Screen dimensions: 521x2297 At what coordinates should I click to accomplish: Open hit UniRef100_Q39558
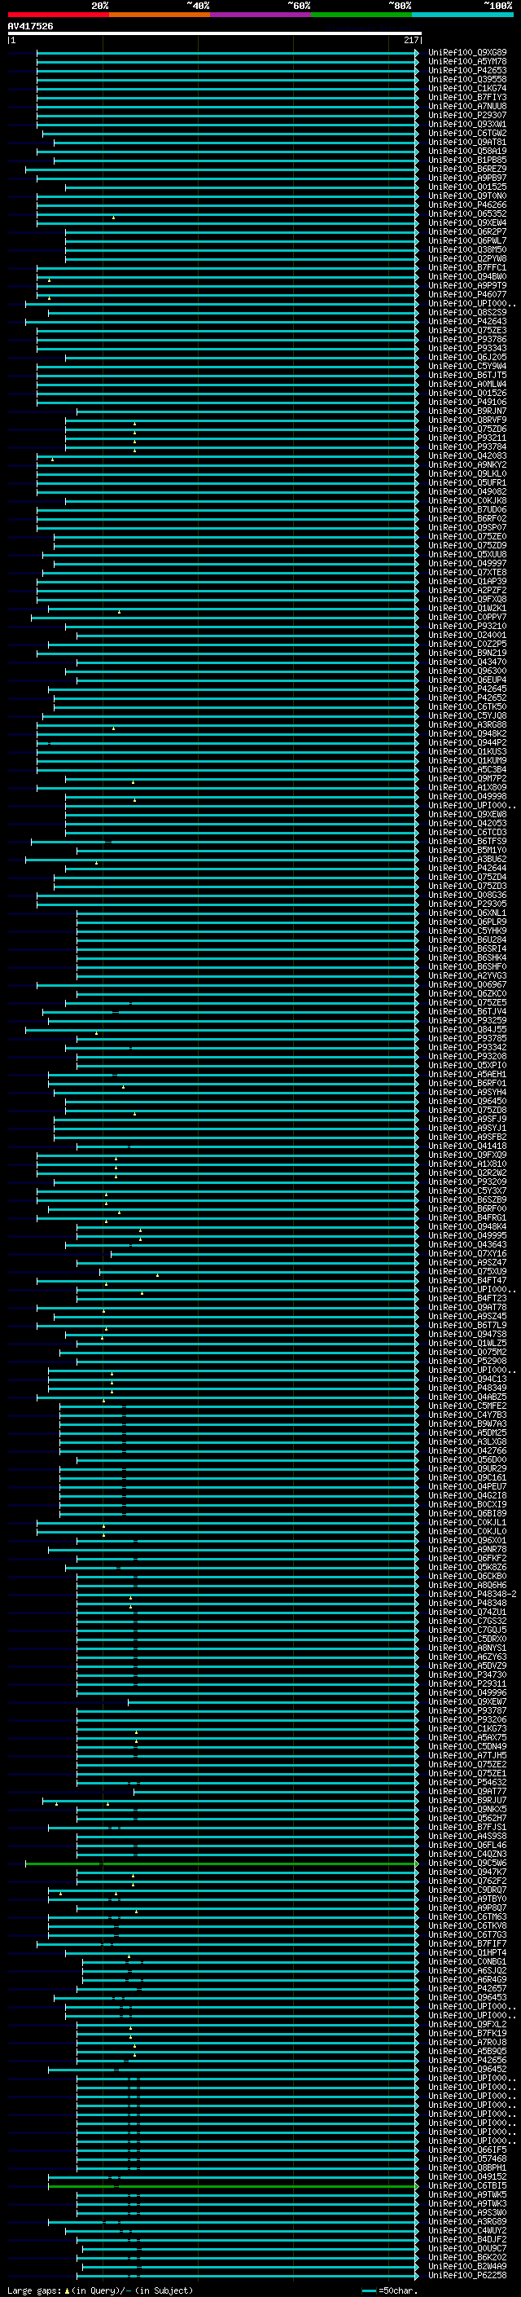(x=467, y=79)
